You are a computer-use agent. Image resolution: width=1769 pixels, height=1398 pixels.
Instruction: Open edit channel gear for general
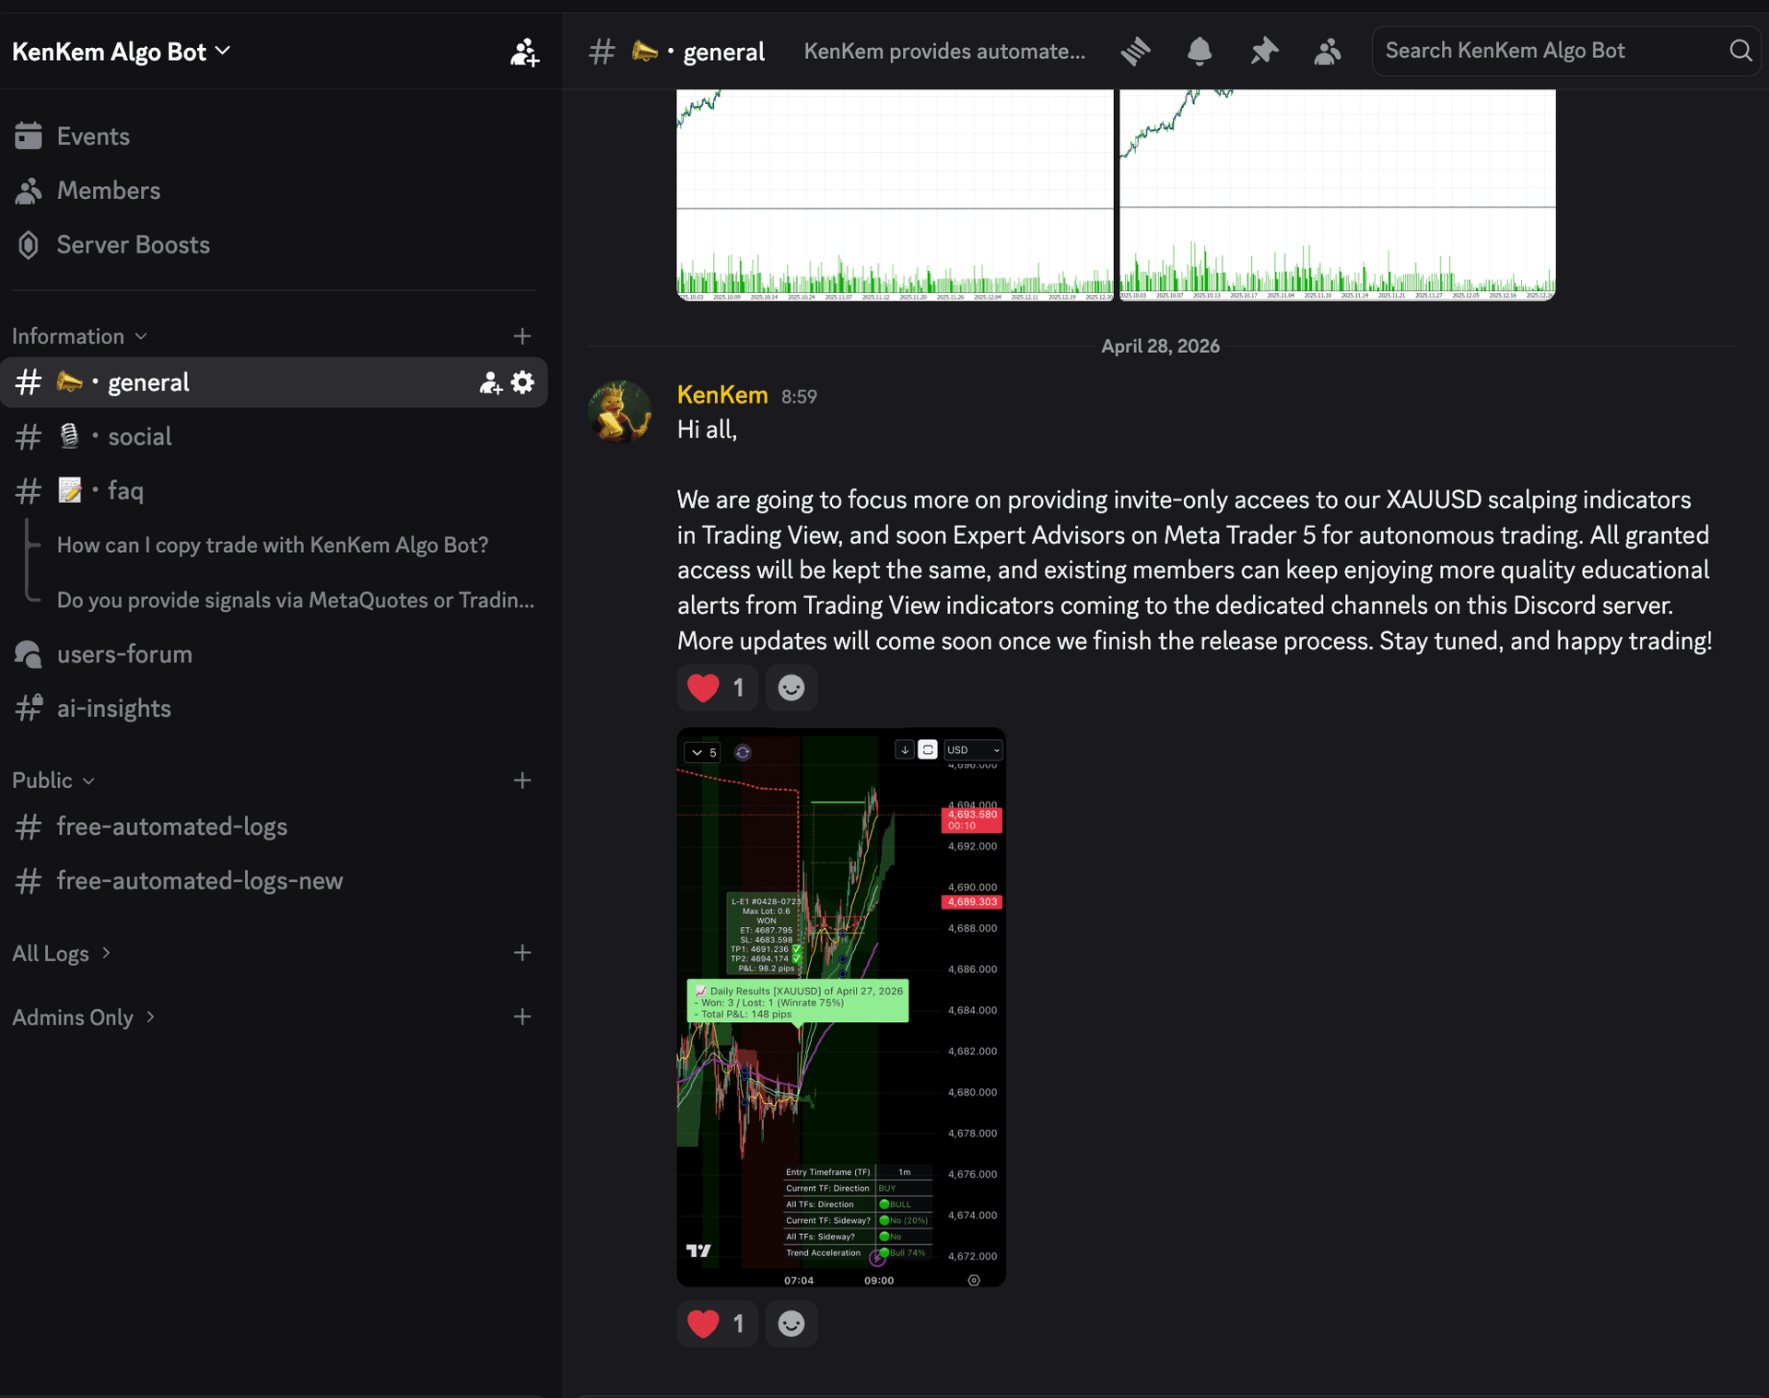click(522, 382)
